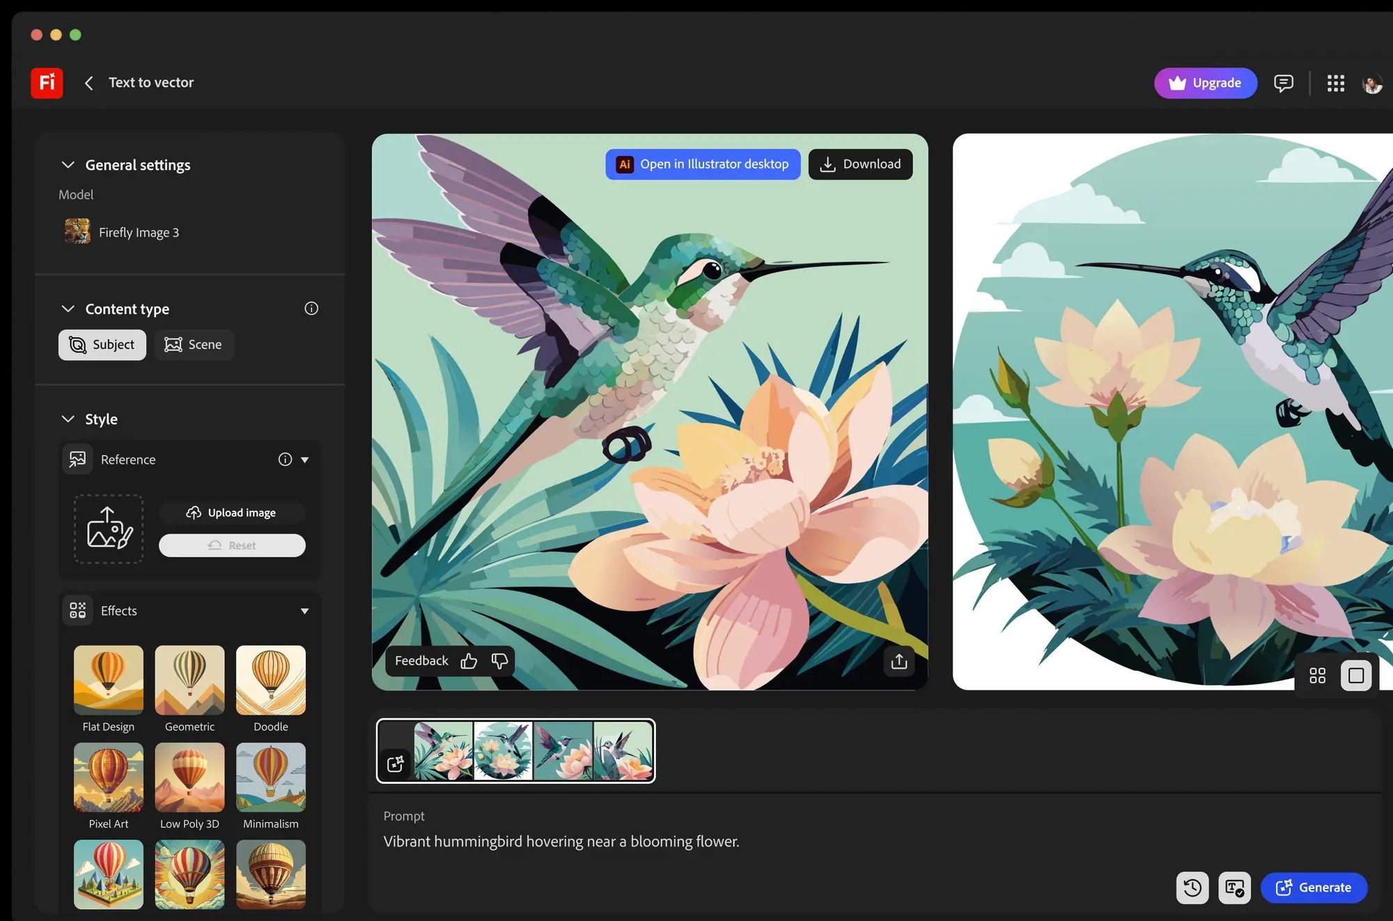Collapse the Effects panel
The image size is (1393, 921).
(304, 610)
